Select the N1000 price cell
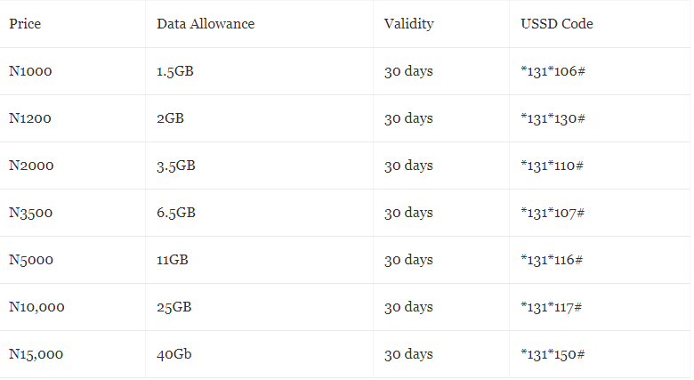Image resolution: width=694 pixels, height=380 pixels. [x=31, y=71]
